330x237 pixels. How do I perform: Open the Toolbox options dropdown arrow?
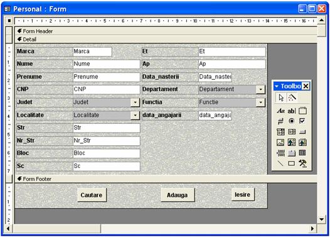pyautogui.click(x=277, y=86)
